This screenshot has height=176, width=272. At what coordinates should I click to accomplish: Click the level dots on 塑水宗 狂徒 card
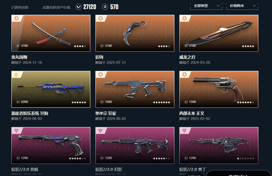(x=161, y=102)
